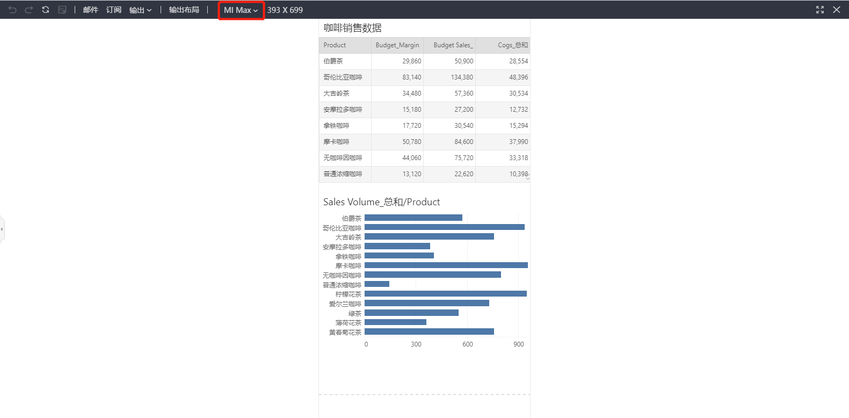This screenshot has width=849, height=418.
Task: Select the 伯爵茶 table row cell
Action: [345, 61]
